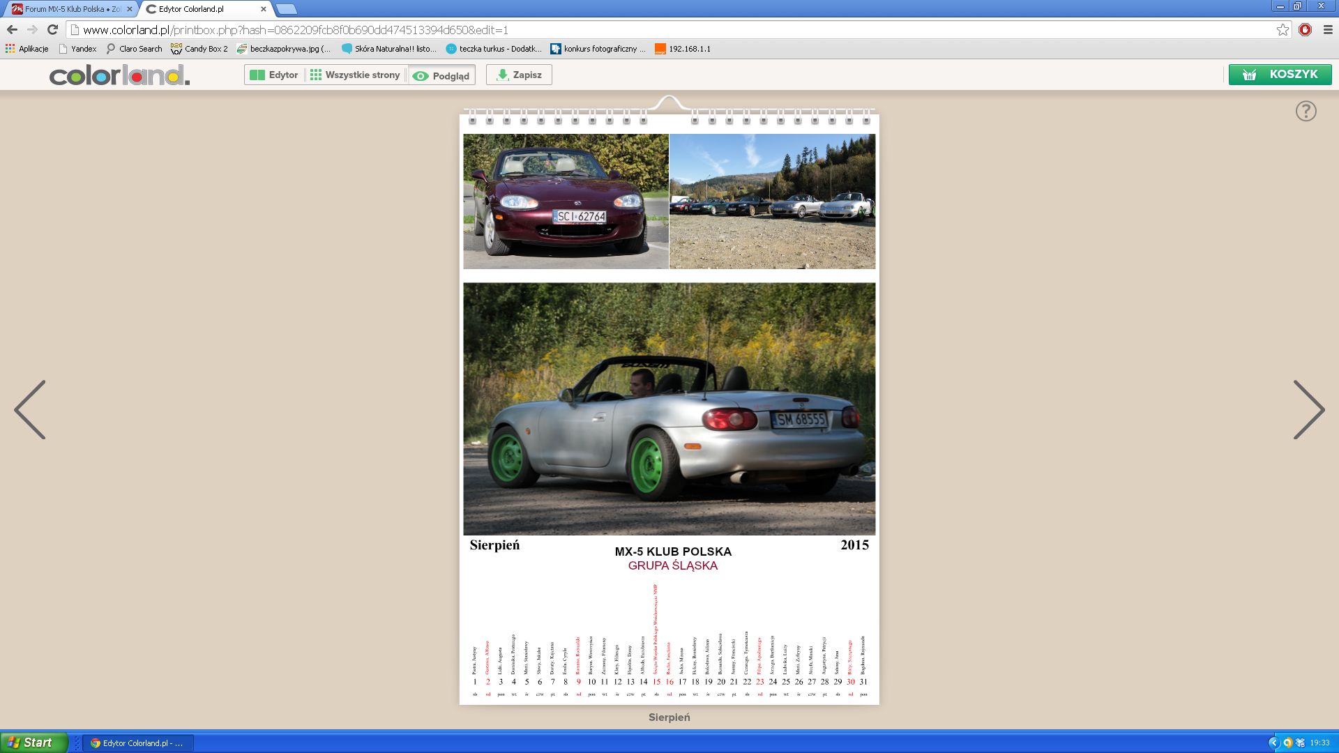Click the Sierpień month heading on calendar
Viewport: 1339px width, 753px height.
tap(494, 545)
